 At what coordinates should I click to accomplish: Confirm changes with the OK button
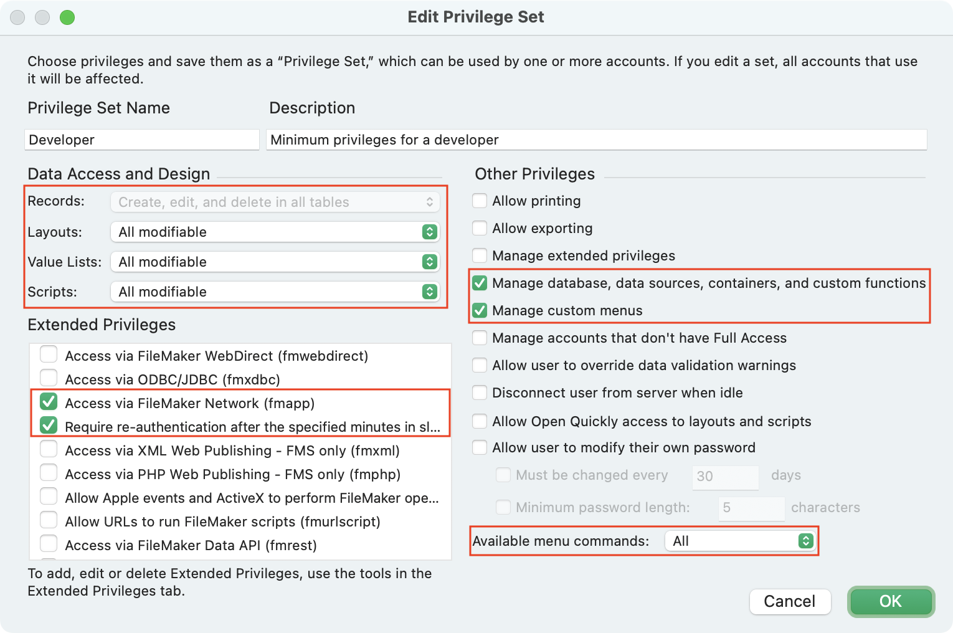tap(890, 601)
